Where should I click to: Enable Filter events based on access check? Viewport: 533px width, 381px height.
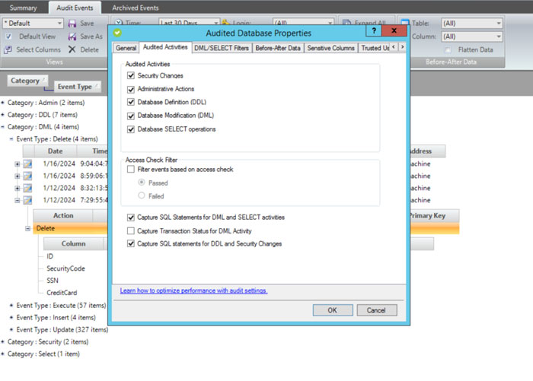click(132, 170)
